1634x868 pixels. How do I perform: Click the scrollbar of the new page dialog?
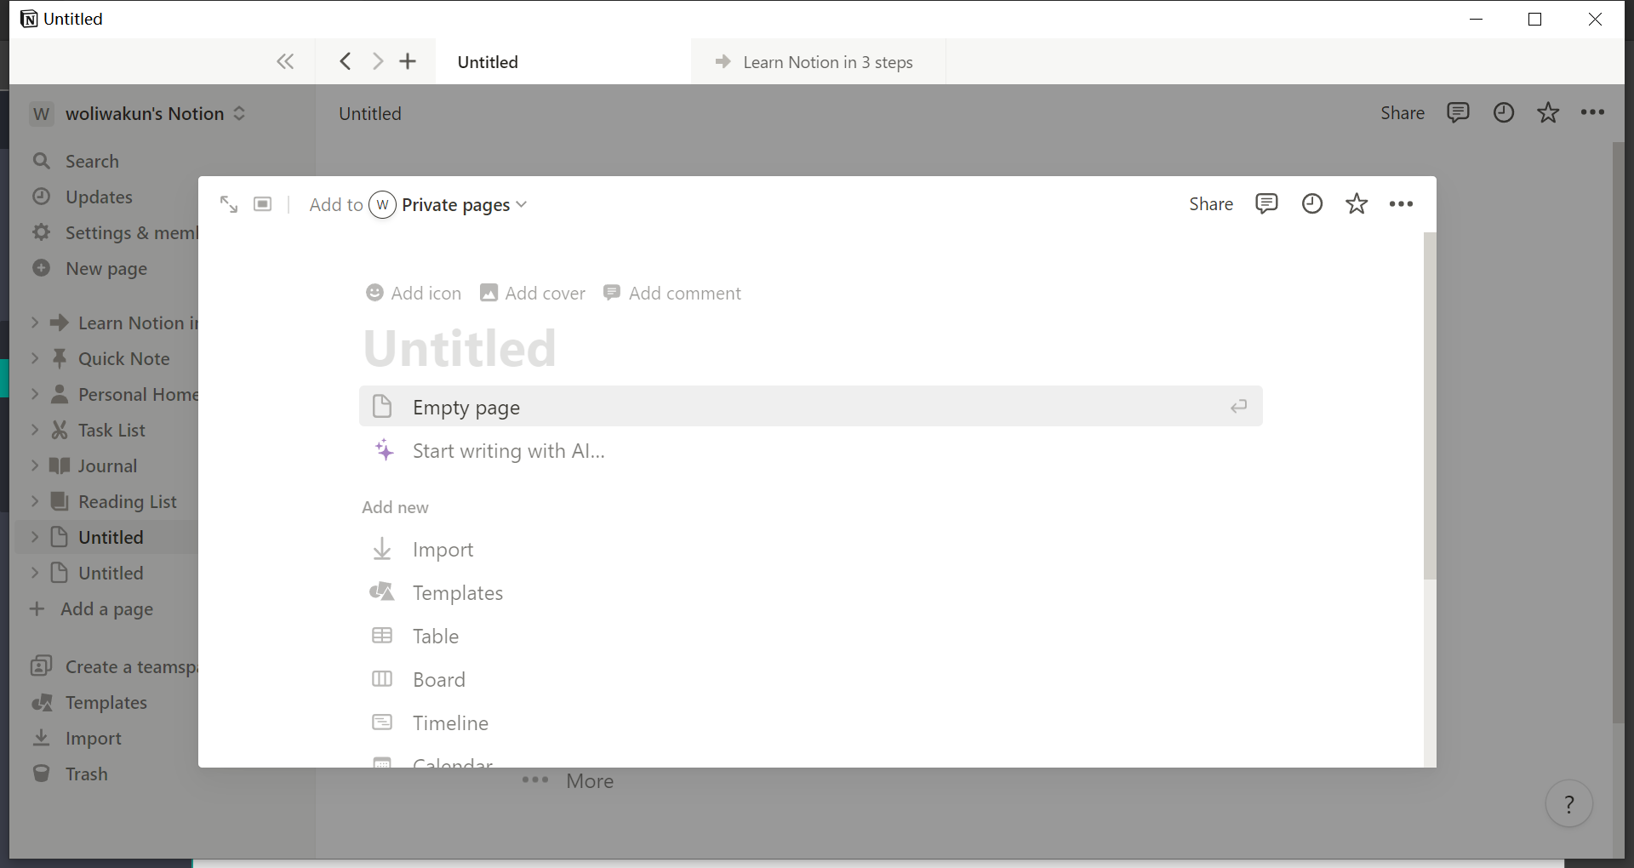coord(1429,408)
